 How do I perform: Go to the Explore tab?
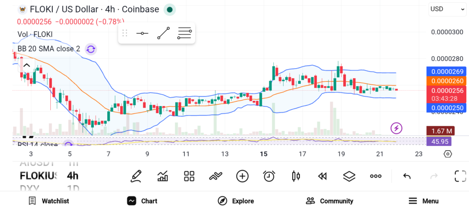236,201
